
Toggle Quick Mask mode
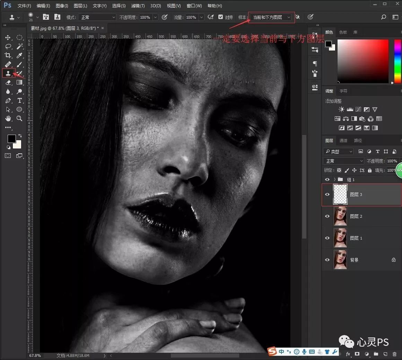point(8,156)
